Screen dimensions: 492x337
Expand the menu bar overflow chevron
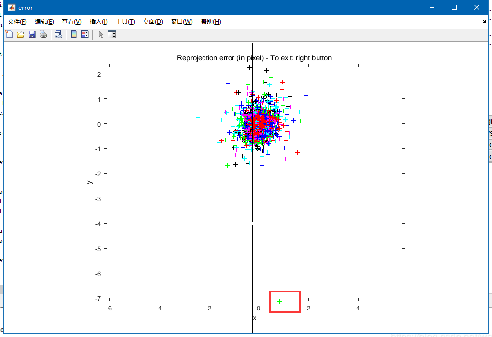(x=484, y=21)
